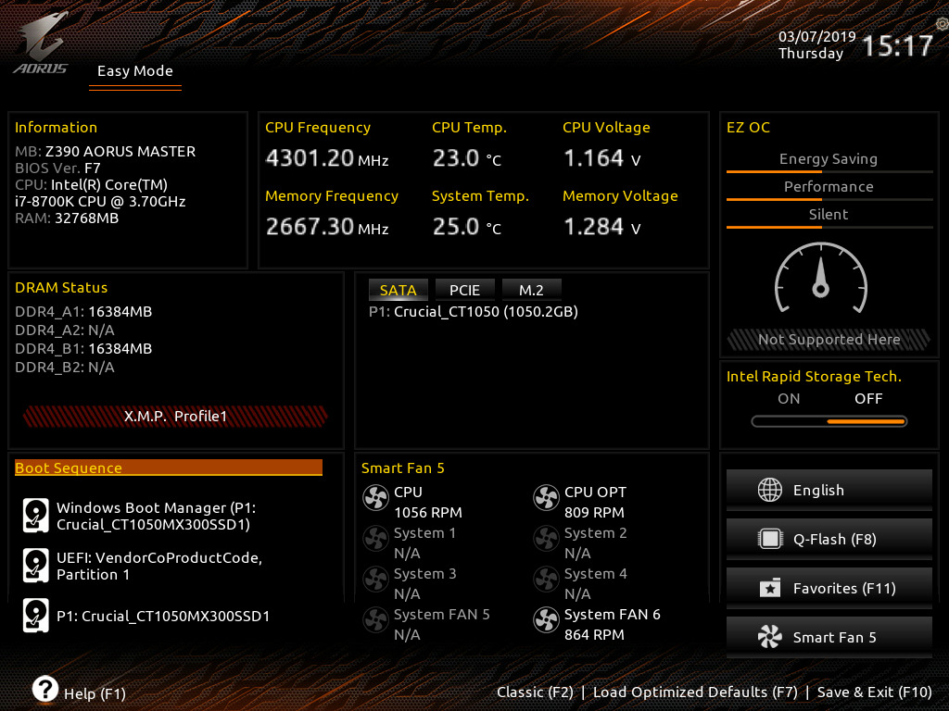Toggle the Rapid Storage slider switch
Viewport: 949px width, 711px height.
[829, 421]
